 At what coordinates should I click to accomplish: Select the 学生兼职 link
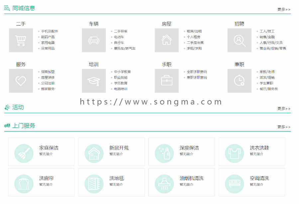pos(266,83)
